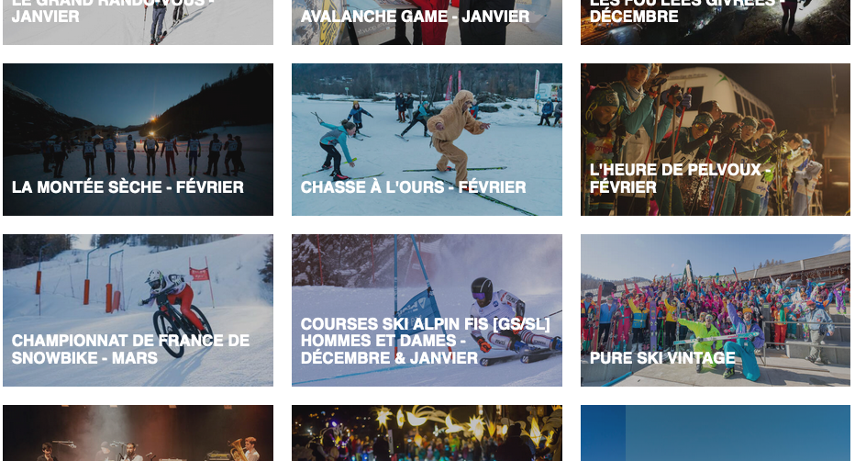
Task: Click the 'CHAMPIONNAT DE FRANCE DE SNOWBIKE' title
Action: coord(130,349)
